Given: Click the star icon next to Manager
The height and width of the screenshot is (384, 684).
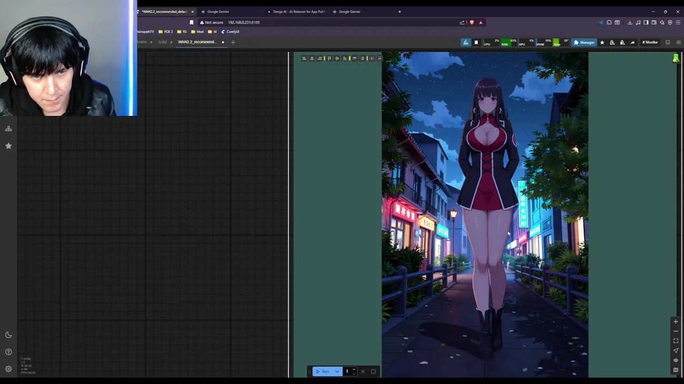Looking at the screenshot, I should point(602,43).
